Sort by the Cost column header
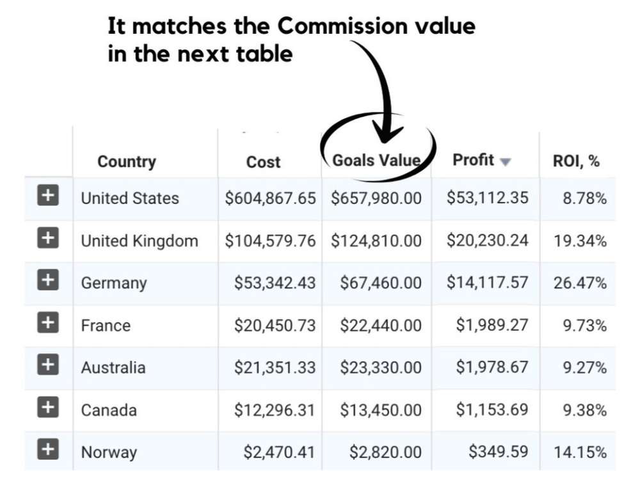 click(x=262, y=162)
